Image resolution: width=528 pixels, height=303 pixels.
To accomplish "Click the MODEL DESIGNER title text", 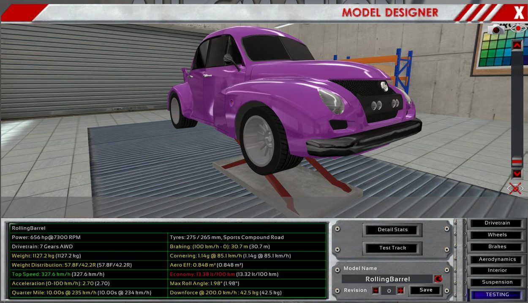I will 390,13.
